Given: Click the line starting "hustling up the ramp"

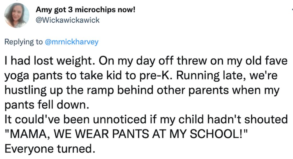Looking at the screenshot, I should click(x=142, y=90).
